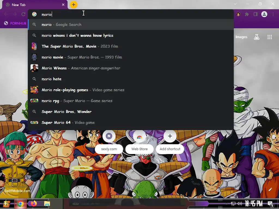This screenshot has height=209, width=279.
Task: Open the notification center icon
Action: click(x=270, y=204)
